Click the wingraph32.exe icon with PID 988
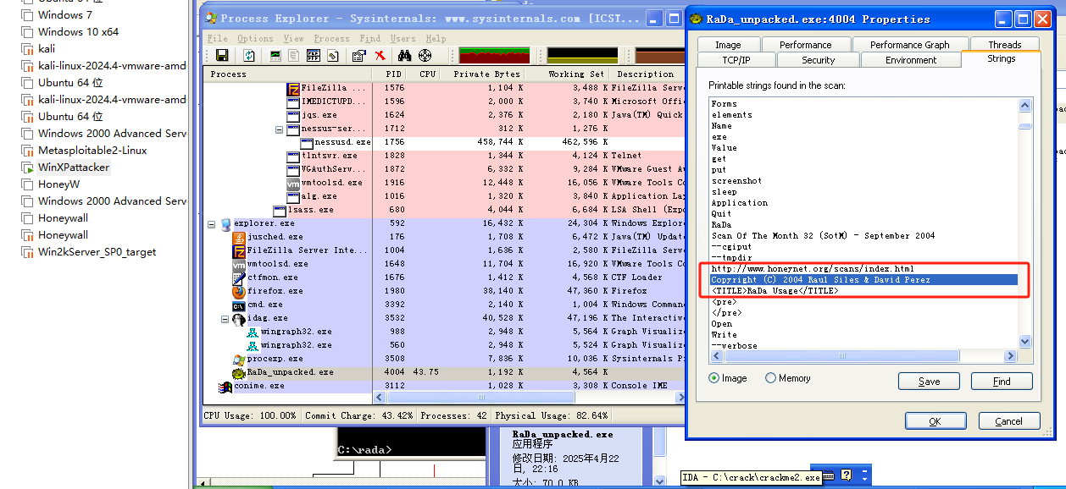1066x489 pixels. coord(253,332)
